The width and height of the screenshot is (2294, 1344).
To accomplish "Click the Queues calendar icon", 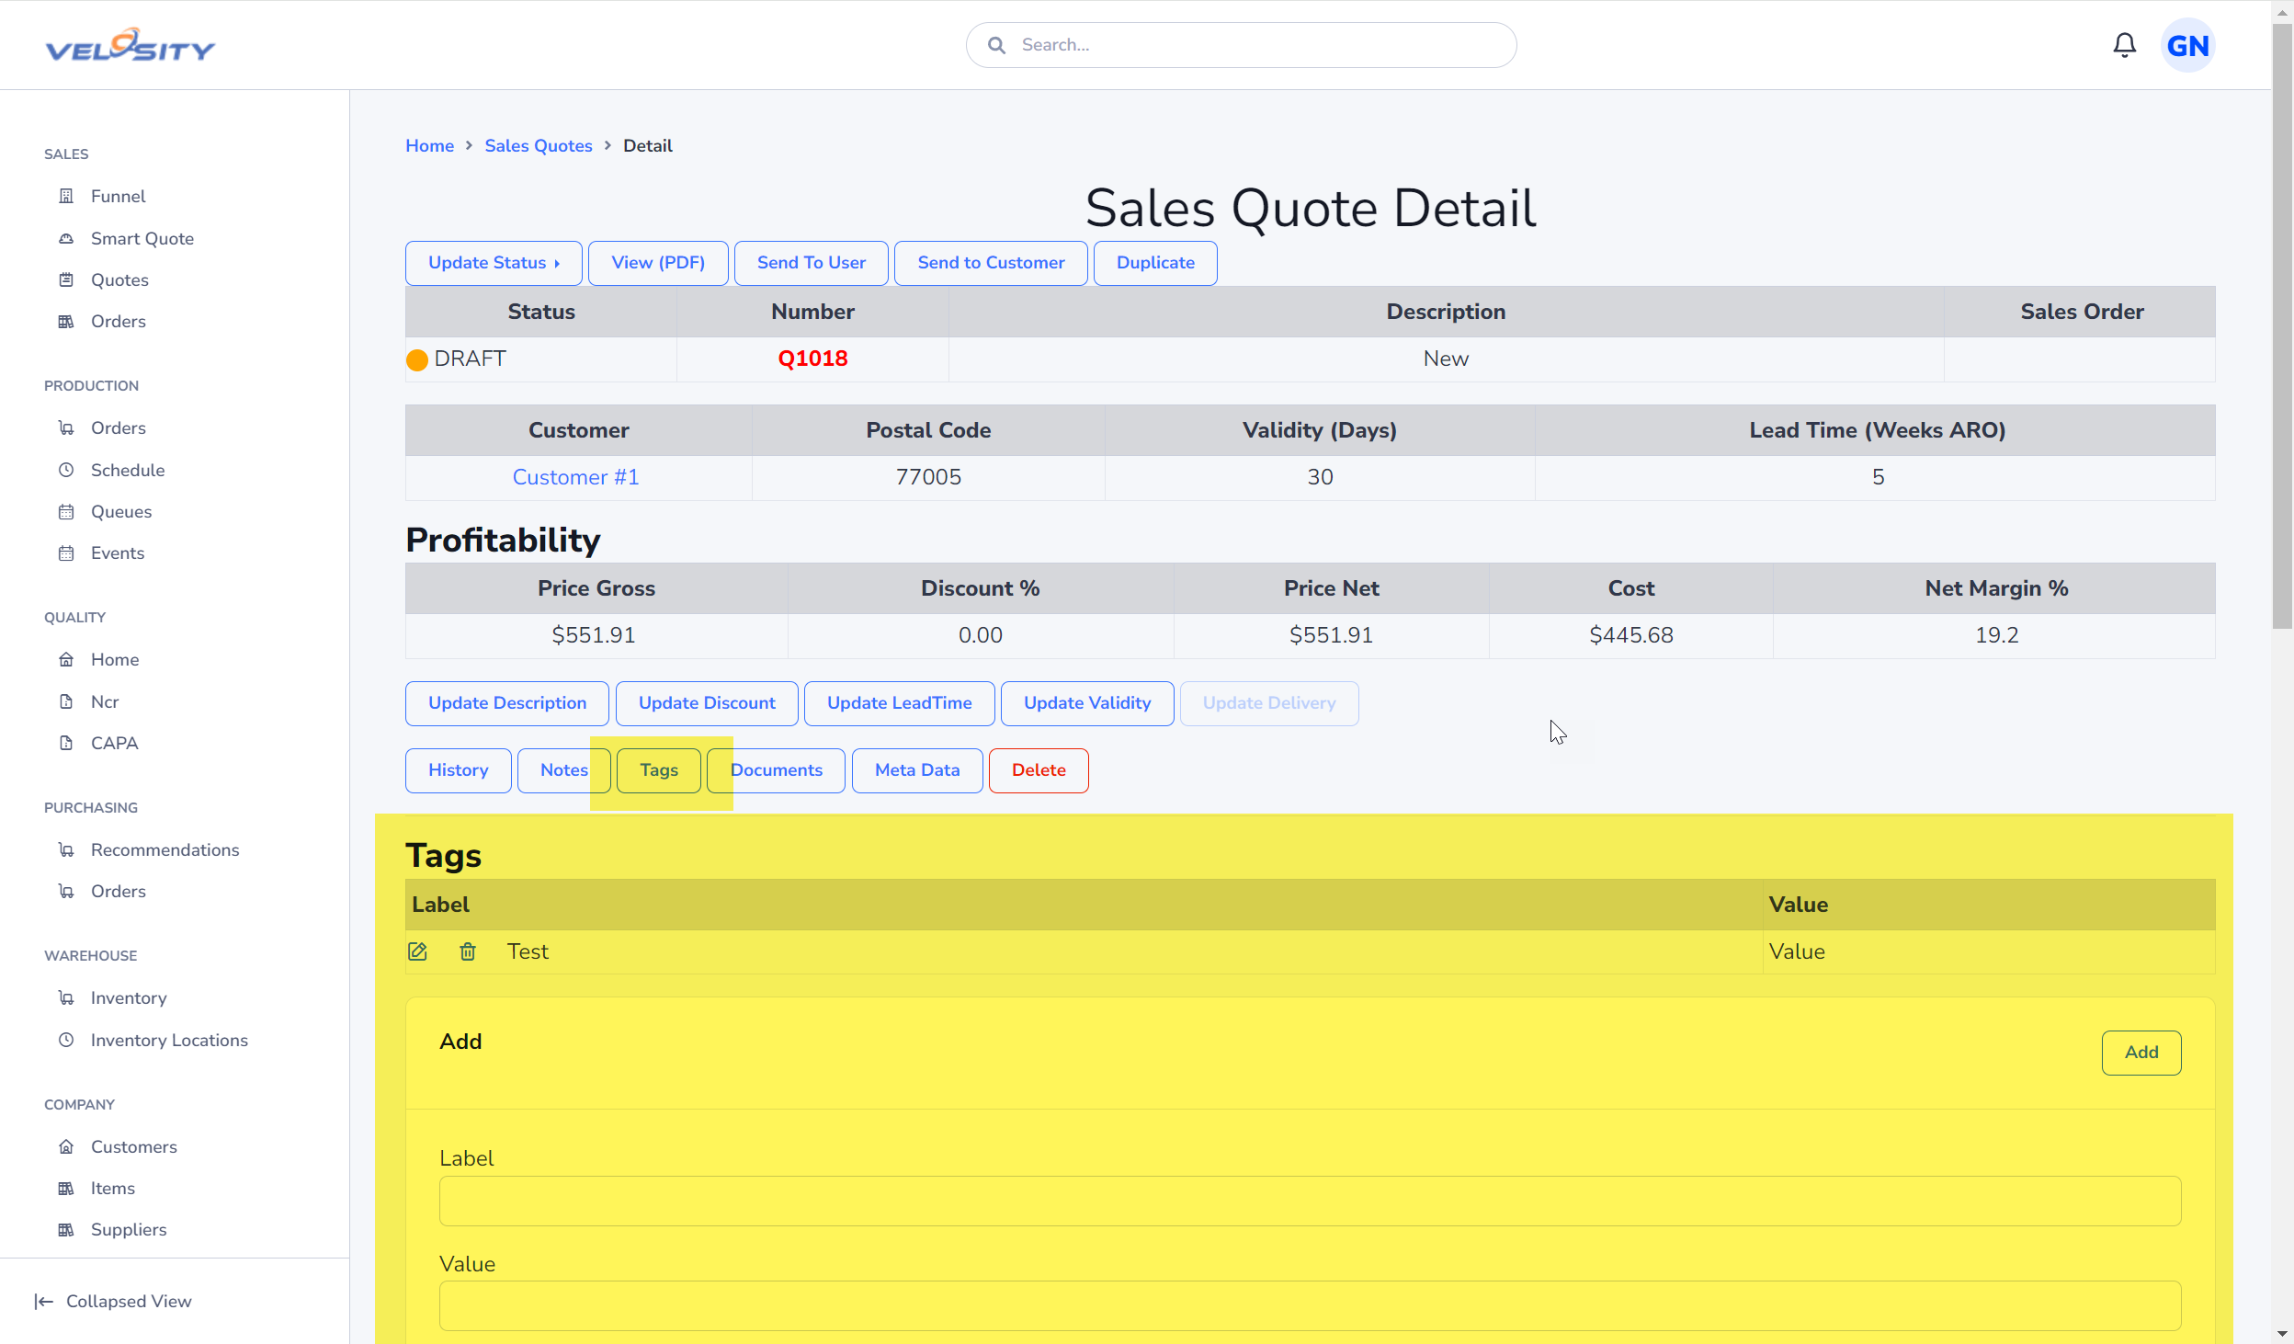I will [66, 511].
